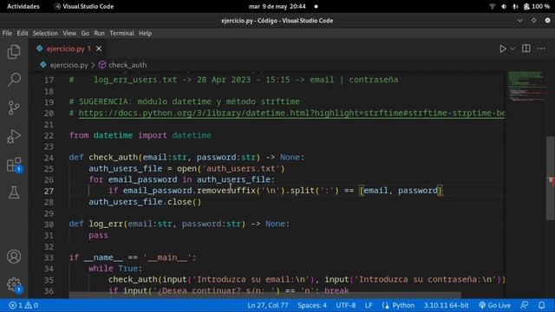Open the Go menu

tap(85, 33)
